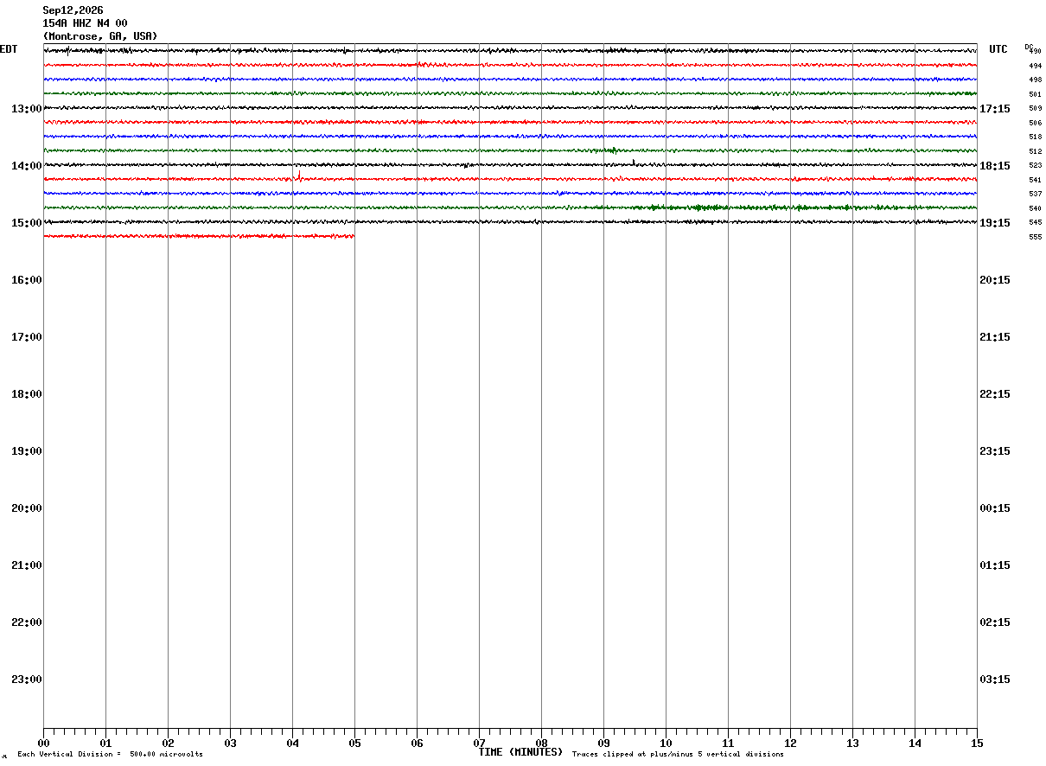Click the 15 minute axis tick label
The height and width of the screenshot is (766, 1046).
[x=977, y=744]
